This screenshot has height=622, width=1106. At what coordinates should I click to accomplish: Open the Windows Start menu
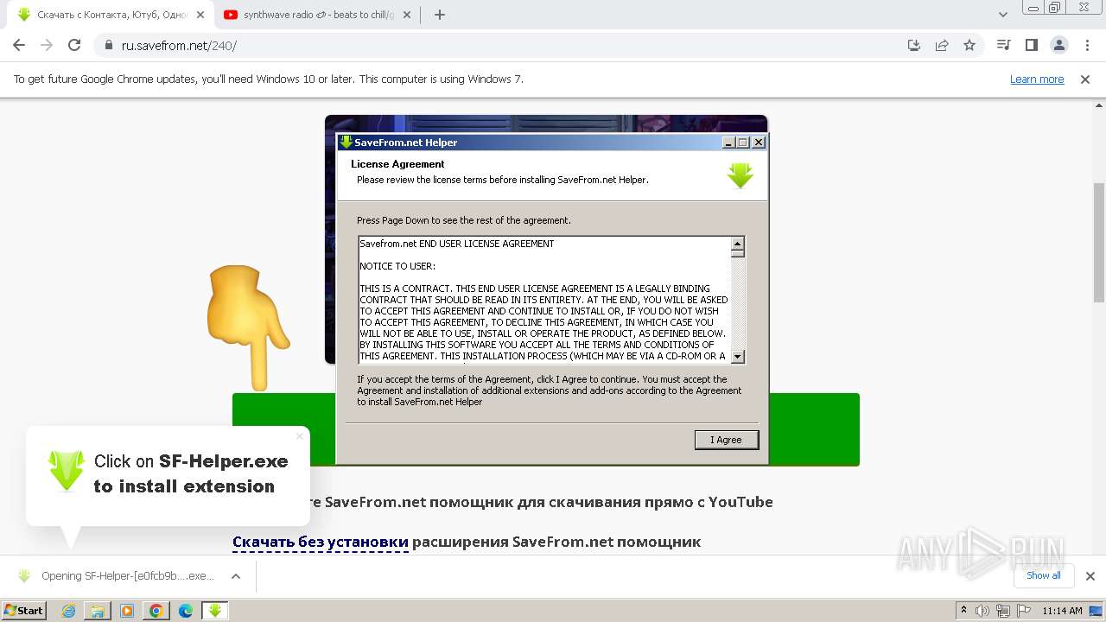pos(23,610)
